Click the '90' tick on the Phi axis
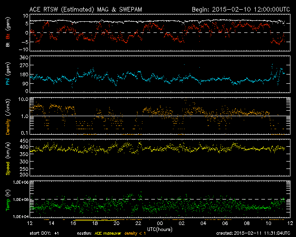Image resolution: width=296 pixels, height=237 pixels. pos(25,83)
